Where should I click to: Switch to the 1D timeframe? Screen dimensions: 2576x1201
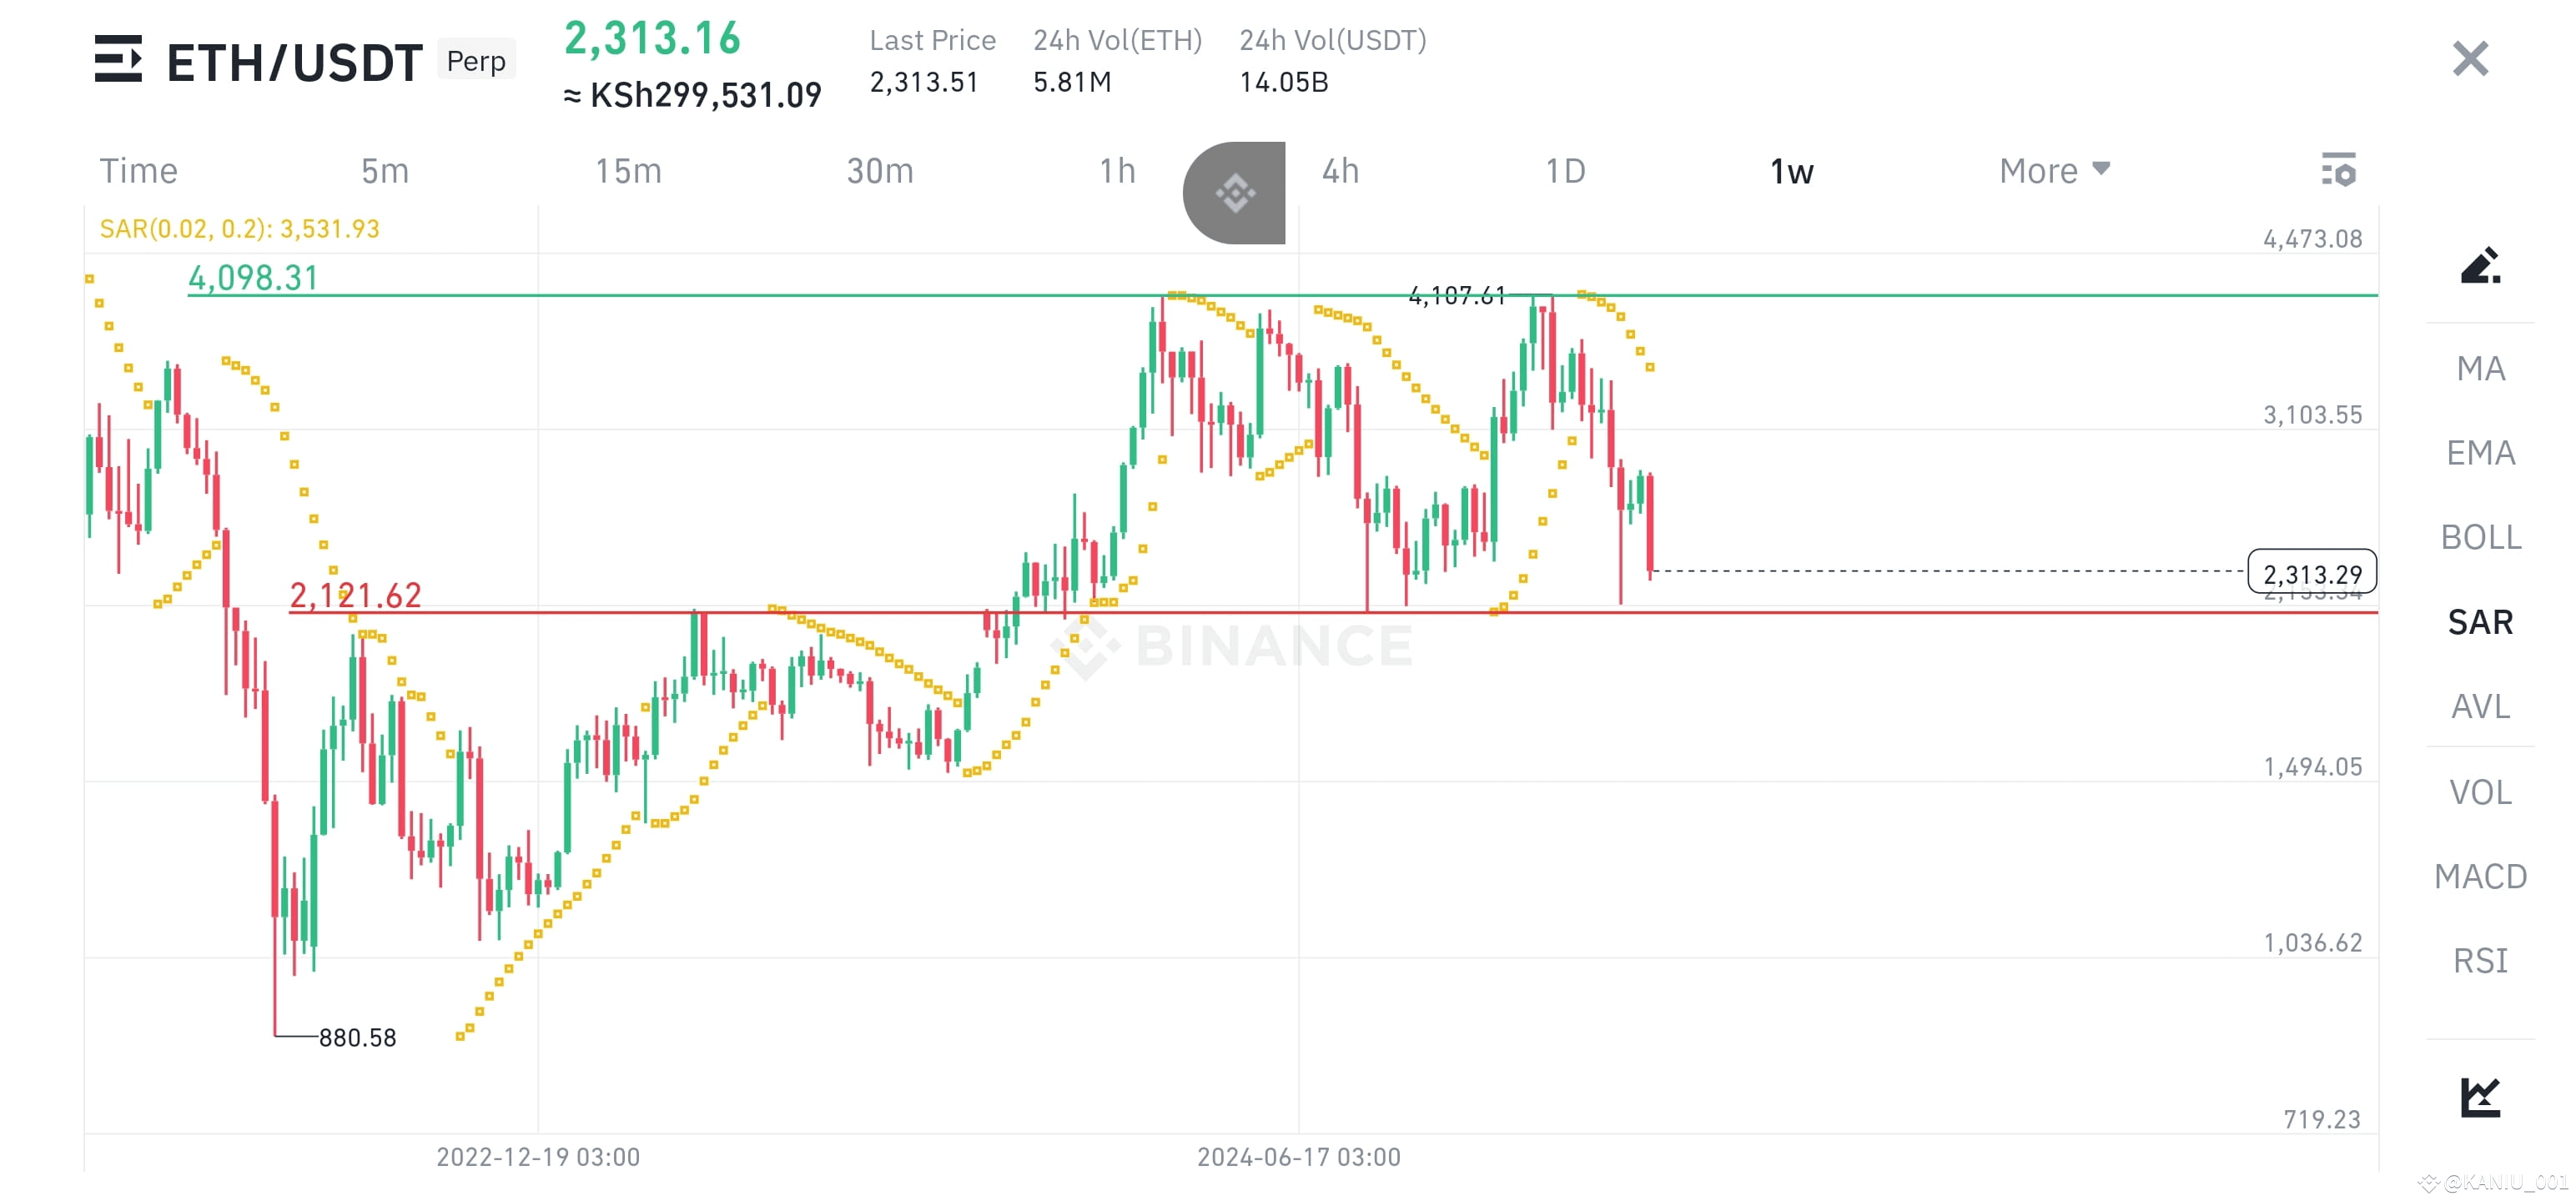pos(1564,170)
